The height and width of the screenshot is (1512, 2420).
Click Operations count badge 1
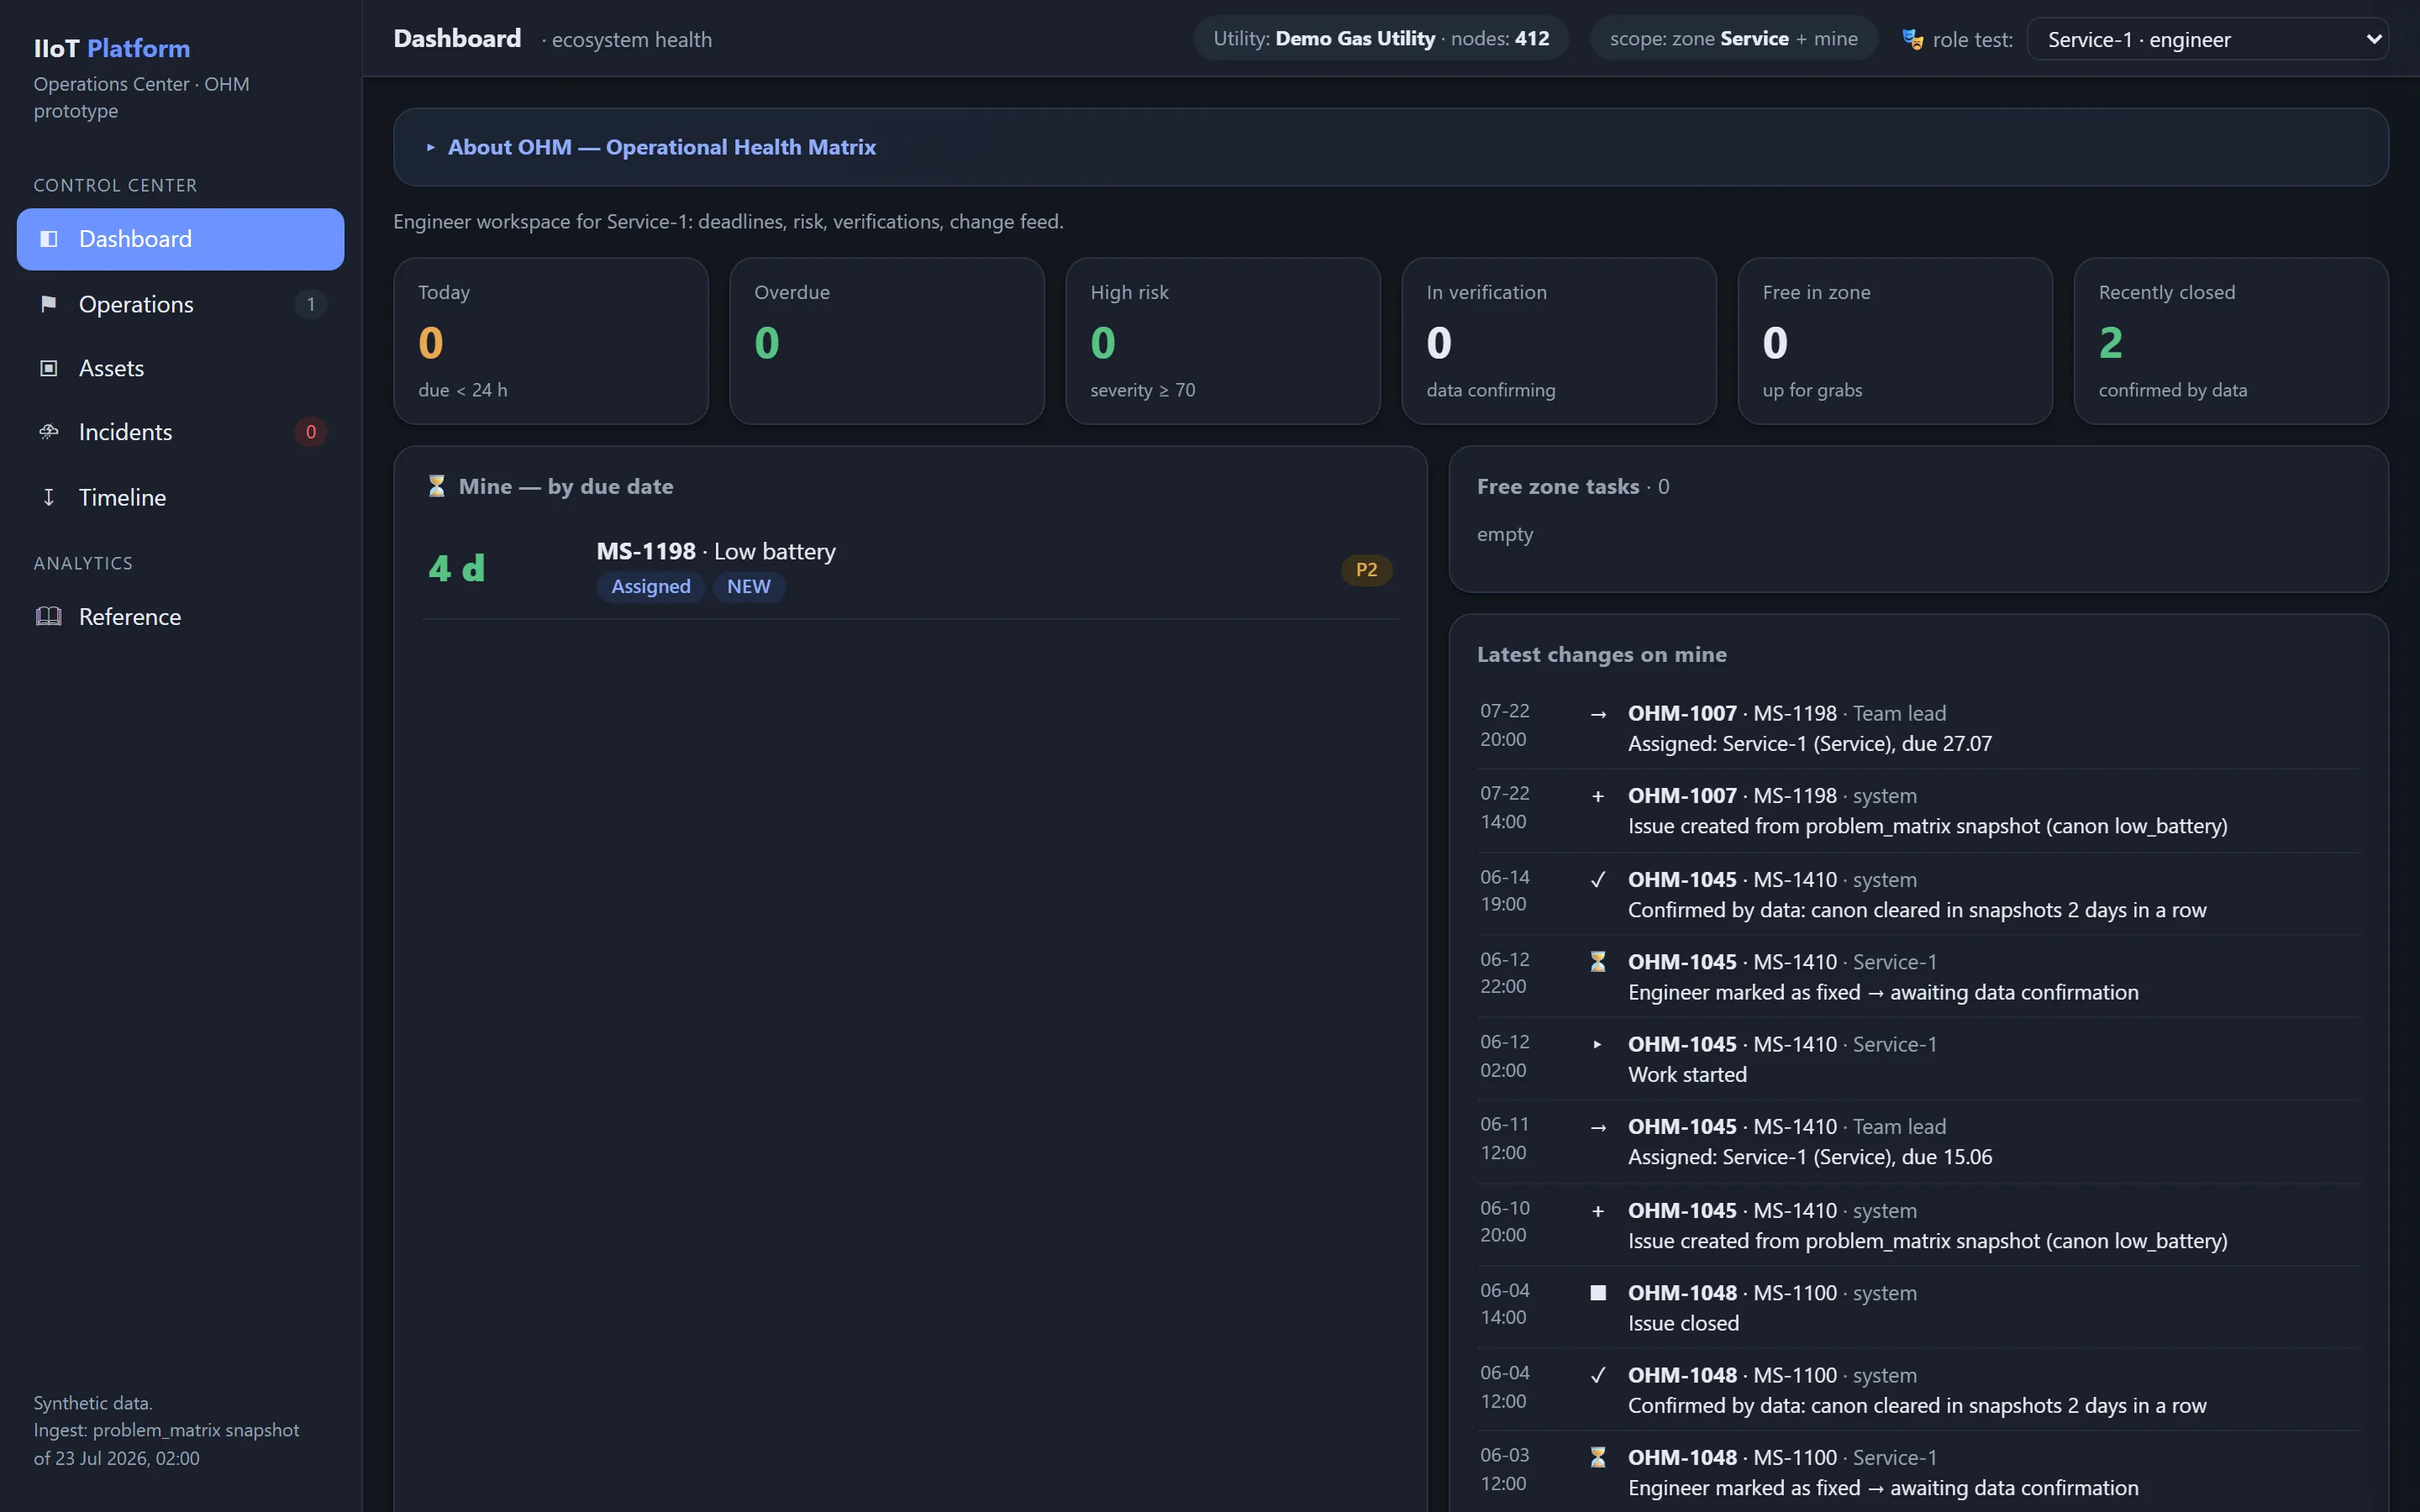pyautogui.click(x=311, y=304)
